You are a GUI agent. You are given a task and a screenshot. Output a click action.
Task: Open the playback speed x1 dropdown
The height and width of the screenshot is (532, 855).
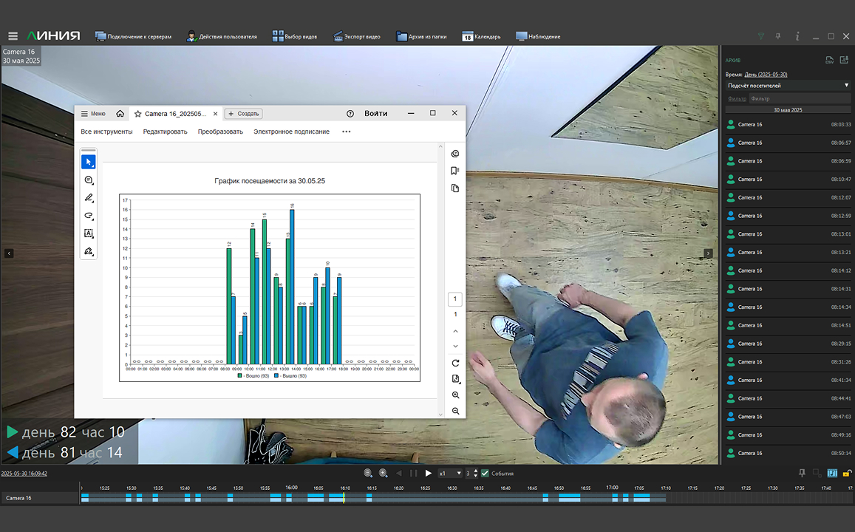click(449, 473)
